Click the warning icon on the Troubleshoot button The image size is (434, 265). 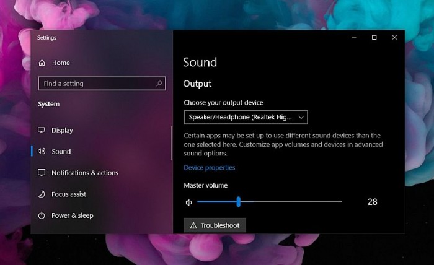[193, 225]
